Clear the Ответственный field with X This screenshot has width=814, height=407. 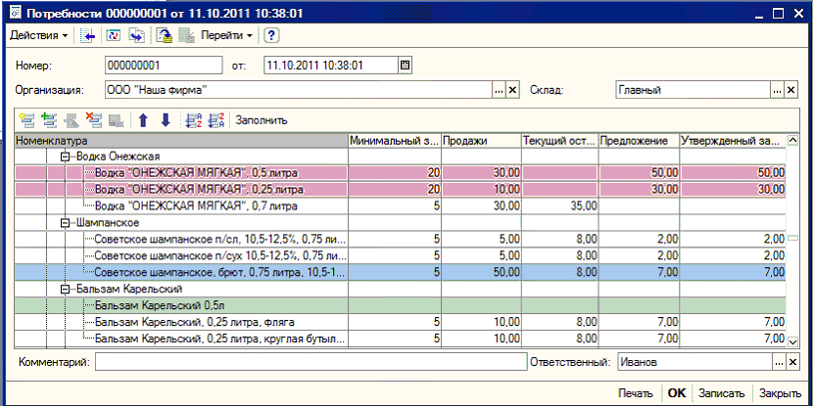click(792, 362)
